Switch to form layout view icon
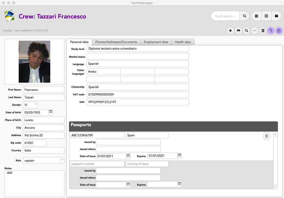 click(x=276, y=16)
